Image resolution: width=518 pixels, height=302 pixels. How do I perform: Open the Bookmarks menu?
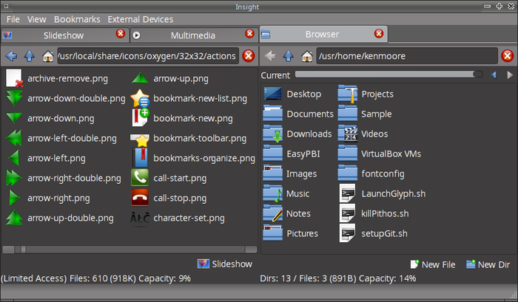point(76,19)
